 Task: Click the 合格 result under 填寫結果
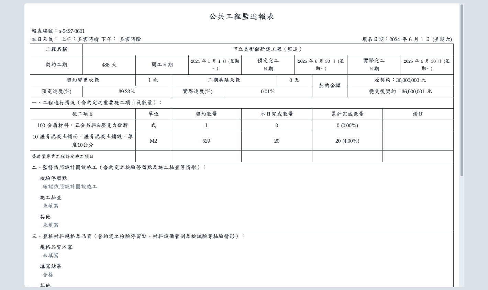pos(48,275)
